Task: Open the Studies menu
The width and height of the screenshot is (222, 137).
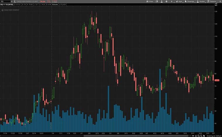Action: pyautogui.click(x=201, y=1)
